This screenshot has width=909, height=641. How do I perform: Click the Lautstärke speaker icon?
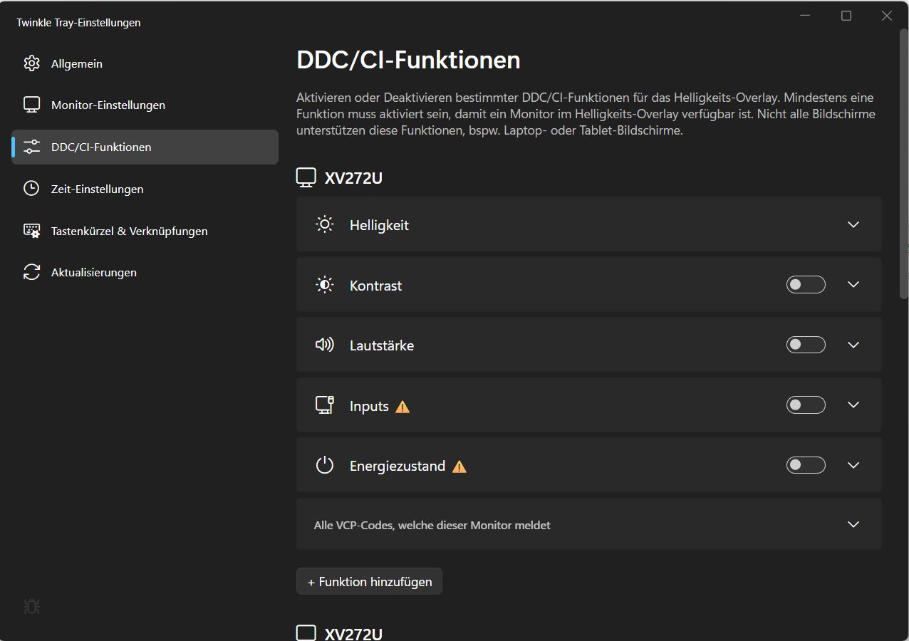[x=325, y=345]
